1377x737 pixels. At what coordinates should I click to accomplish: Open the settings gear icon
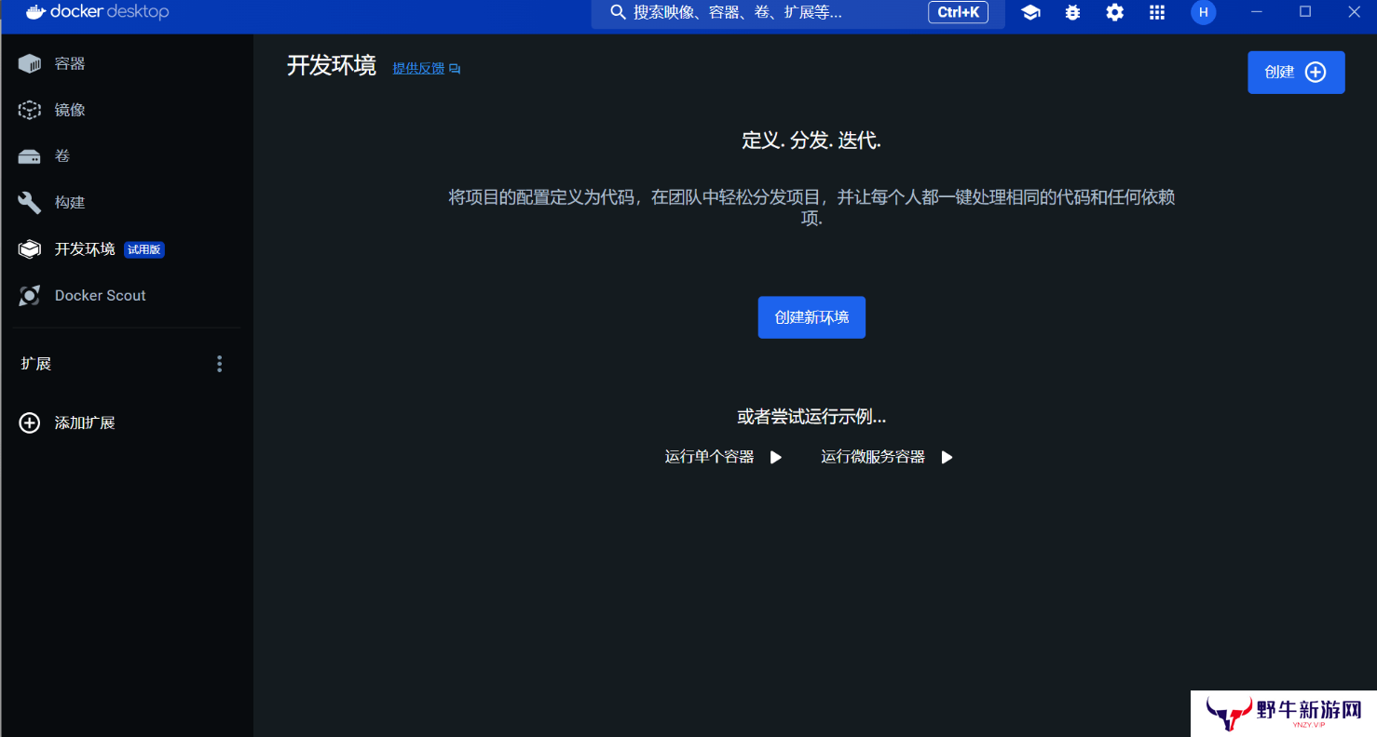pos(1114,12)
